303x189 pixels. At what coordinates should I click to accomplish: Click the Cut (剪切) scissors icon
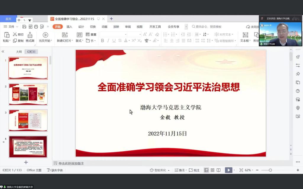point(15,35)
